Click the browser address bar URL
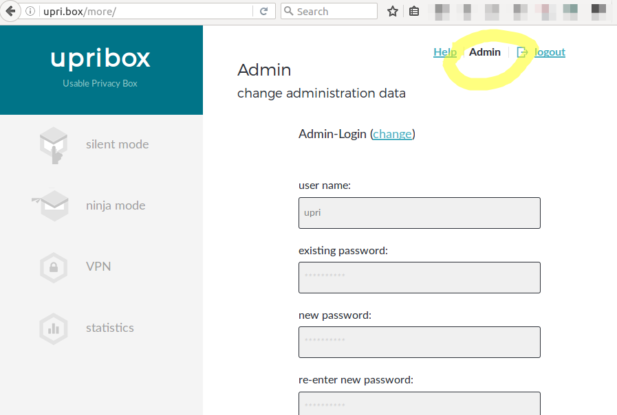This screenshot has height=415, width=617. pos(146,12)
